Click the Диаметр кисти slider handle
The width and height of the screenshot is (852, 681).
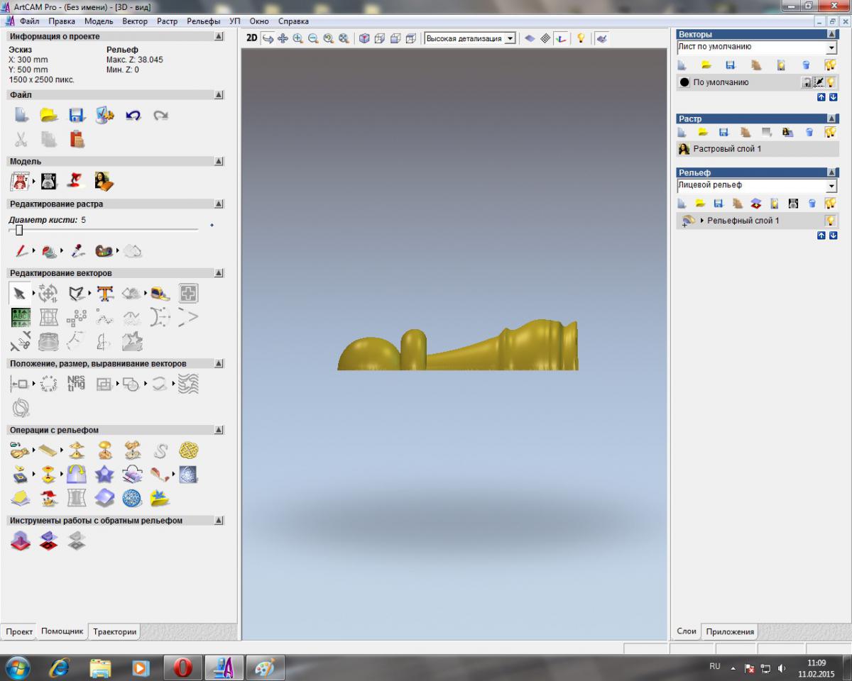click(x=19, y=230)
